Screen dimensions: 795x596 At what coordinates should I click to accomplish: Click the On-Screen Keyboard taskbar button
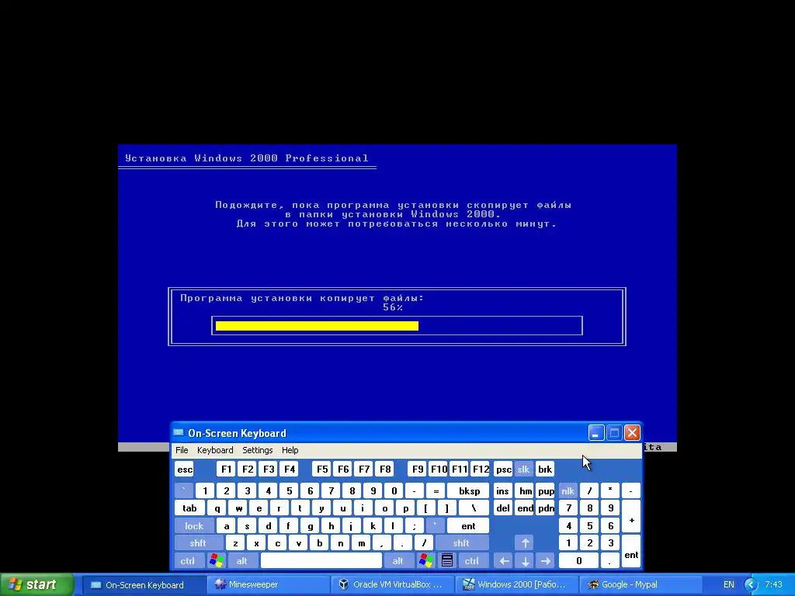pos(144,584)
